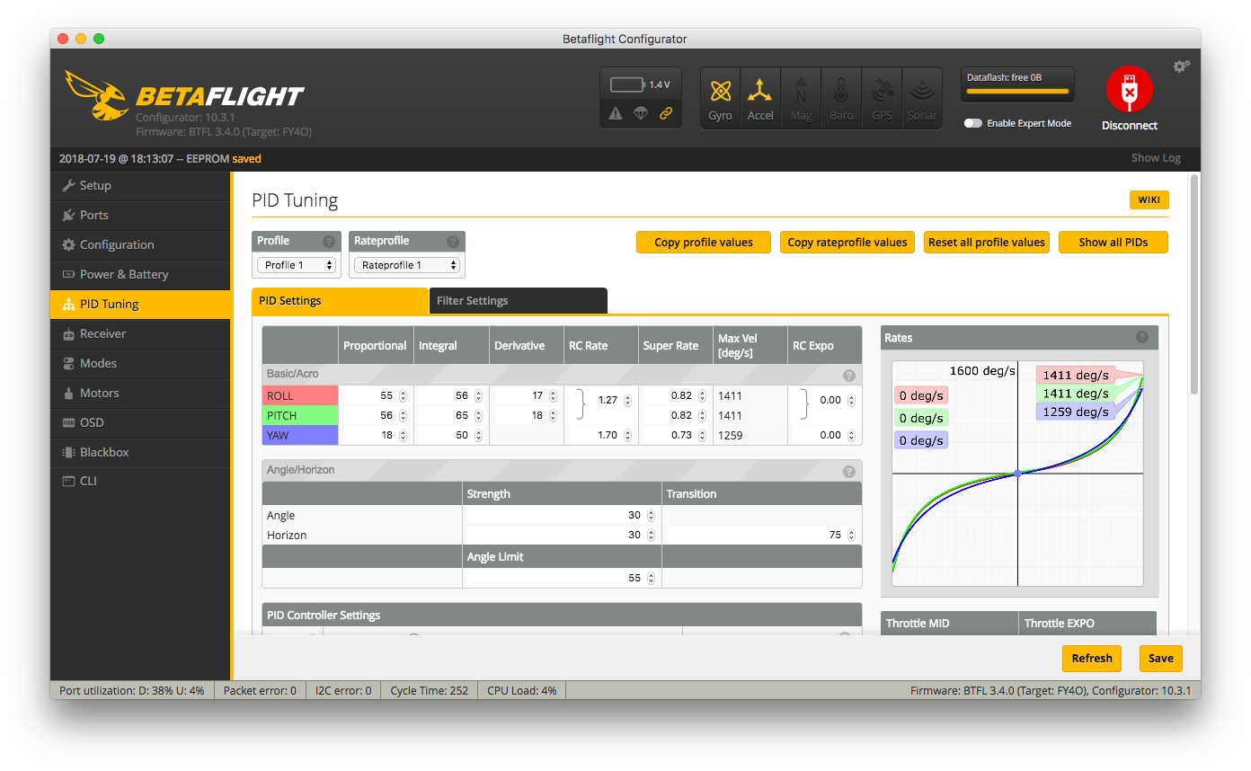
Task: Click the help icon in Basic/Acro row
Action: point(848,375)
